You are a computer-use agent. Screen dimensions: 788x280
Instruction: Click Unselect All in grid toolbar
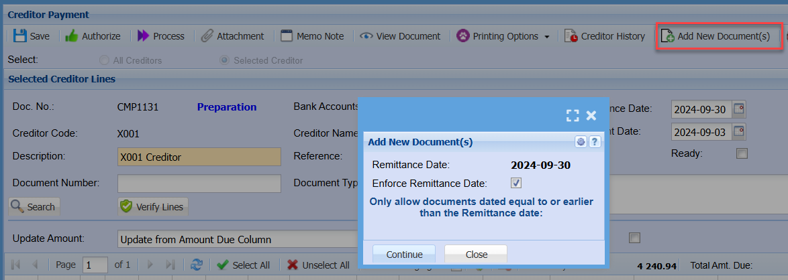coord(319,265)
